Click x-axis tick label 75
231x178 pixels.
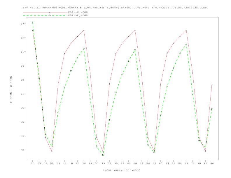(193, 163)
